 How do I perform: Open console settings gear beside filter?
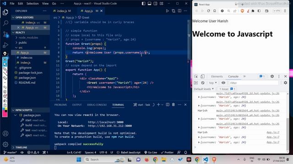coord(286,83)
